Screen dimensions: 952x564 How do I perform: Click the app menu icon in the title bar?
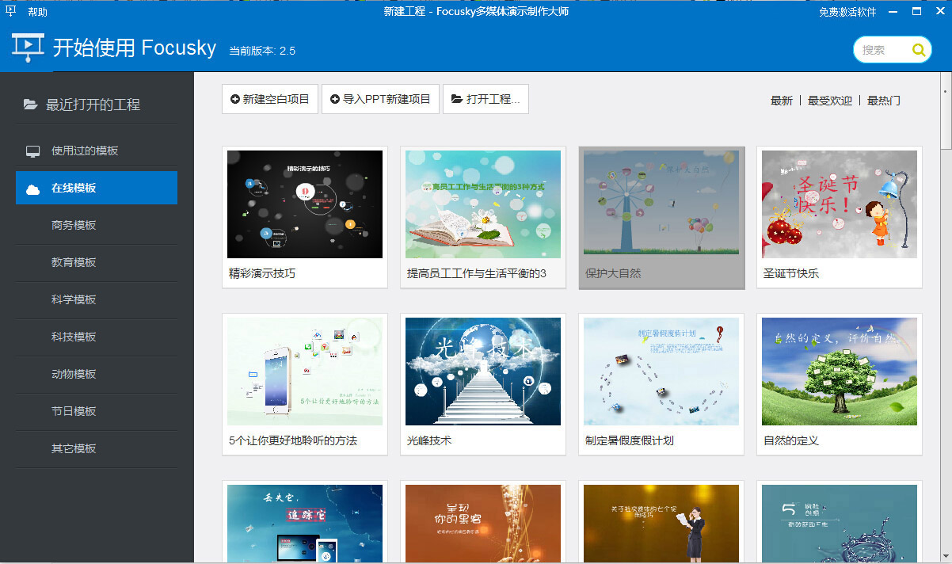[10, 11]
